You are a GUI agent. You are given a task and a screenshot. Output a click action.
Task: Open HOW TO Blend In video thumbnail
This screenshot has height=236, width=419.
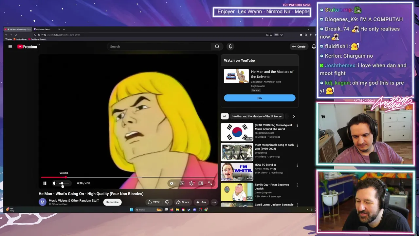click(237, 172)
